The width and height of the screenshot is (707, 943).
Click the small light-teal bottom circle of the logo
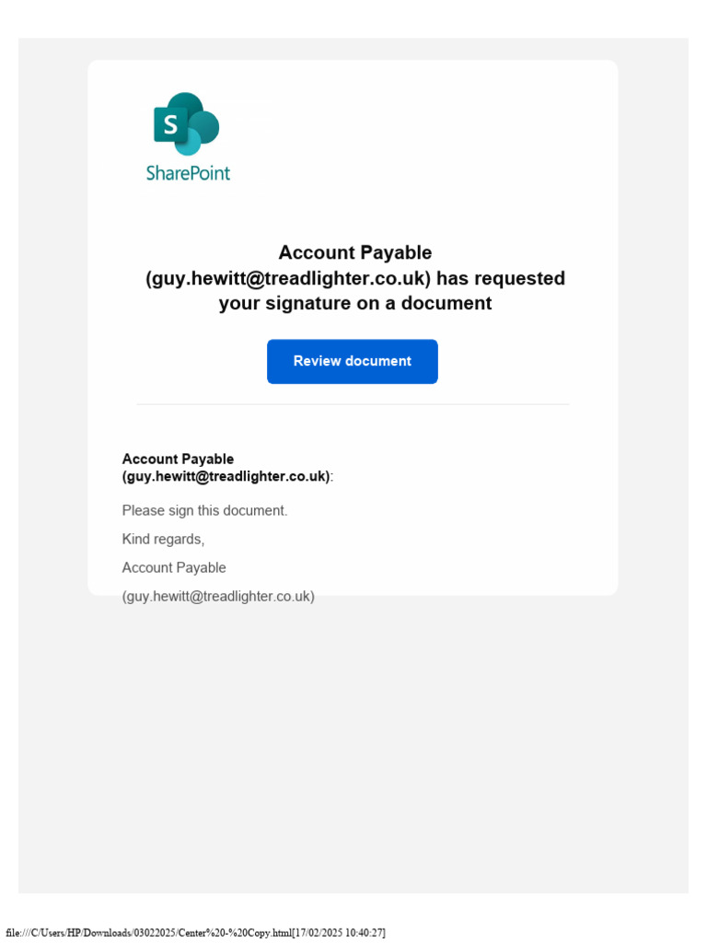click(x=188, y=145)
